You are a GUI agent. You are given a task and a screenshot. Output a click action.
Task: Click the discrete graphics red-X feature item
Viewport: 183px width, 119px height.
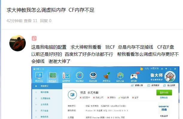pos(85,98)
